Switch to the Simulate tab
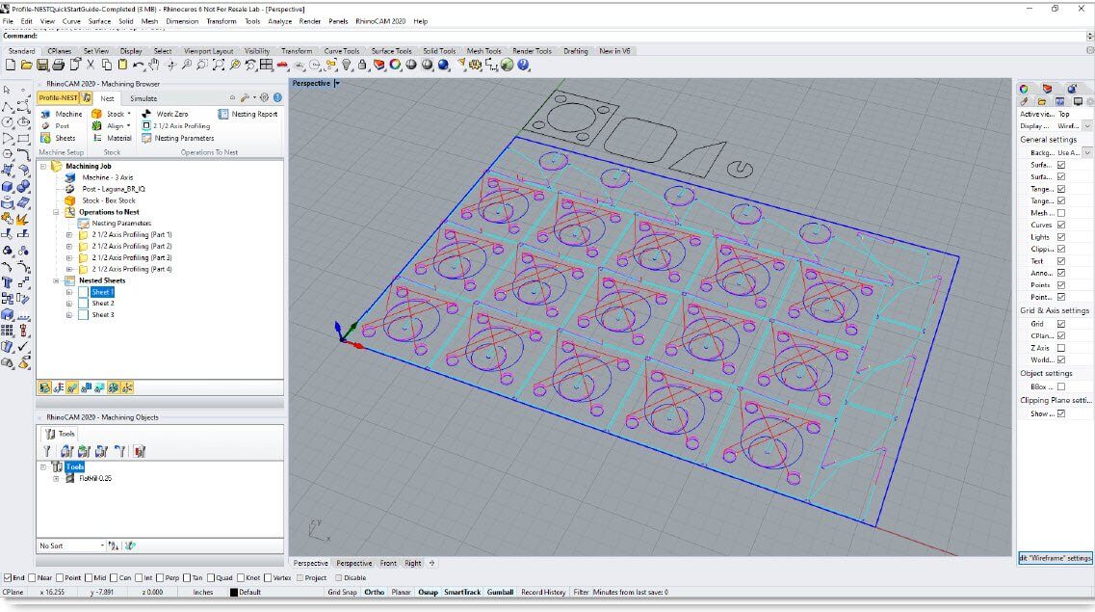 [143, 98]
